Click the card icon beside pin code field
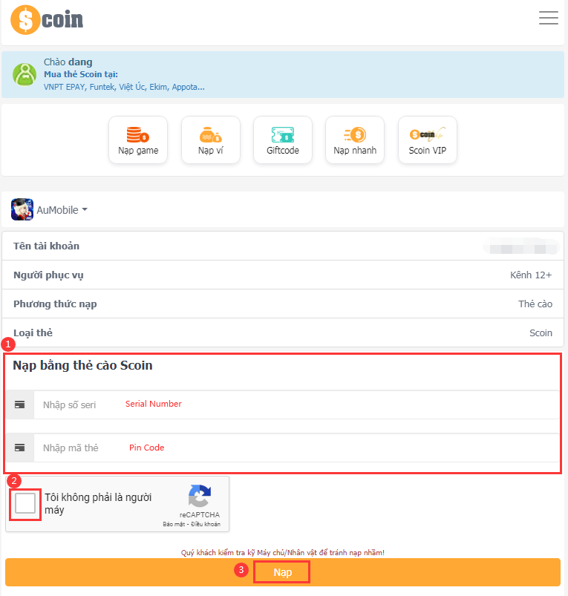The width and height of the screenshot is (568, 596). [x=20, y=448]
